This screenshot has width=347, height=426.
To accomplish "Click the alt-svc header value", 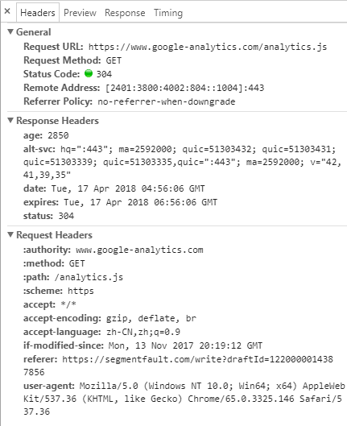I will 182,162.
